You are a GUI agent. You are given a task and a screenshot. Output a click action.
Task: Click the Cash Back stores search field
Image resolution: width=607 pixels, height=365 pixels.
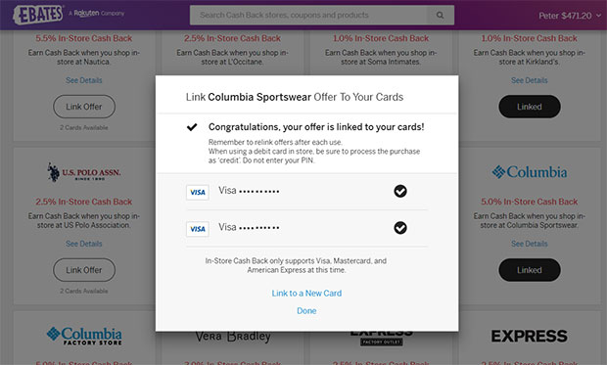tap(308, 15)
